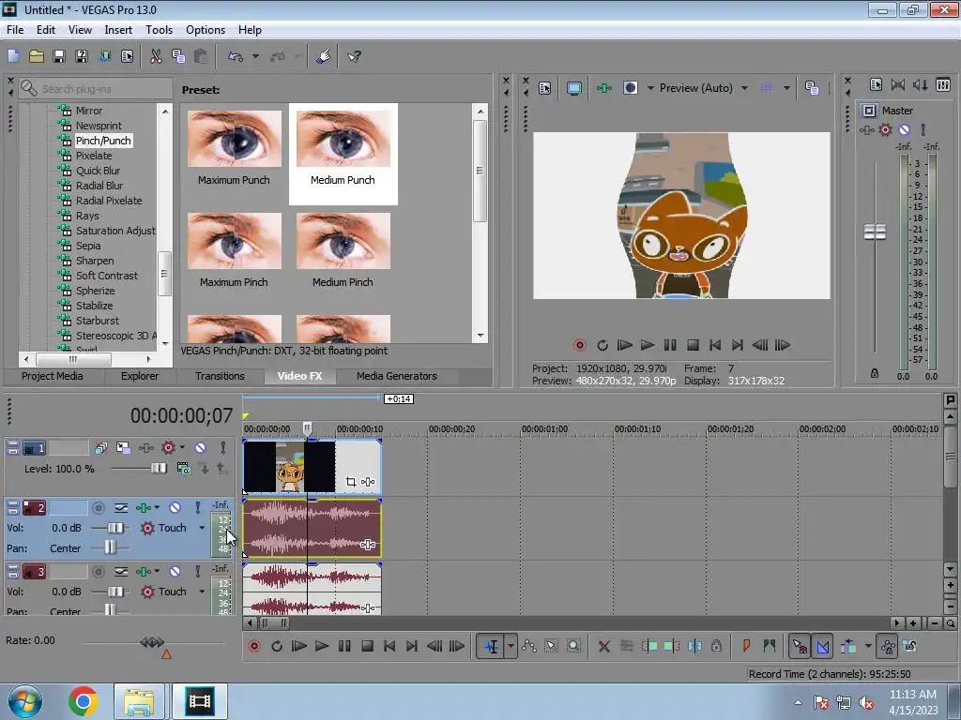Mute audio track 2

[175, 507]
